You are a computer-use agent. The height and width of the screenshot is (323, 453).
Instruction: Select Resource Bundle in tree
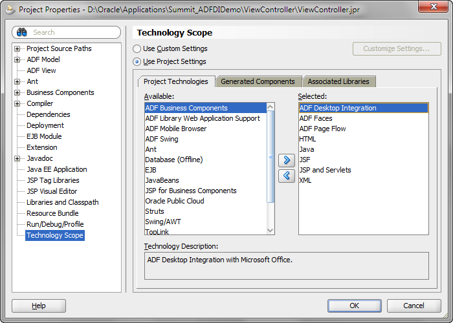tap(52, 213)
